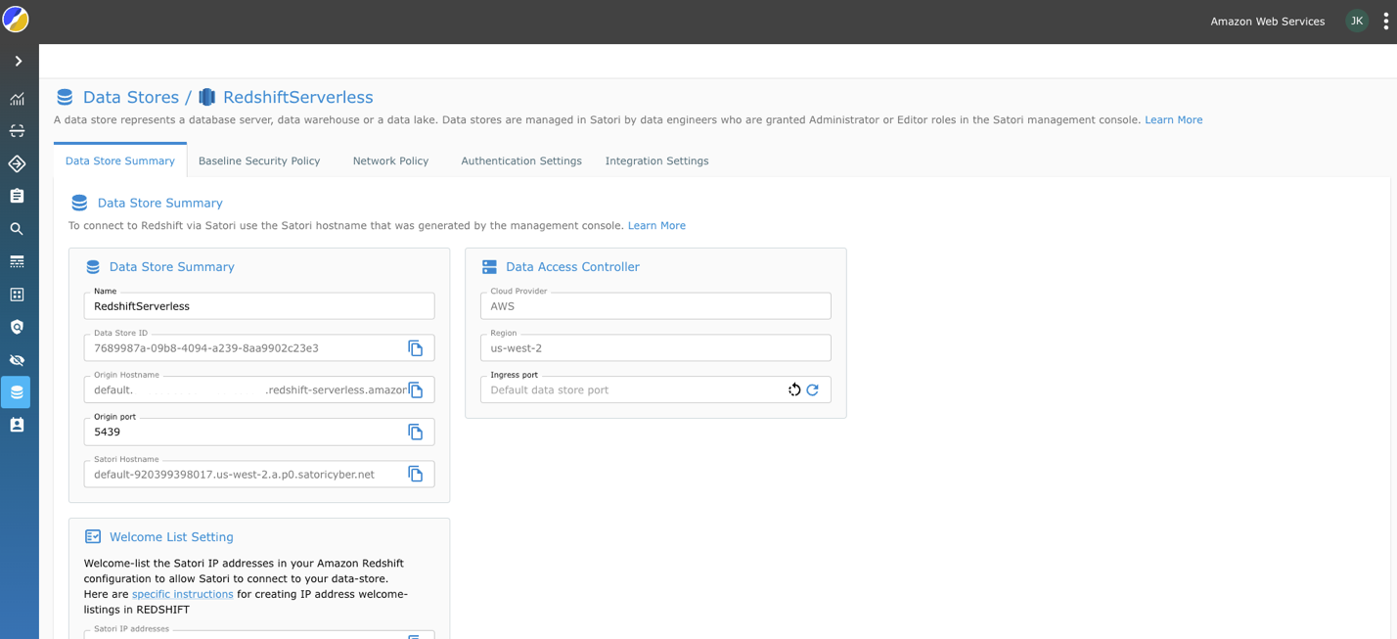
Task: Click the reset icon beside Ingress port
Action: pos(794,389)
